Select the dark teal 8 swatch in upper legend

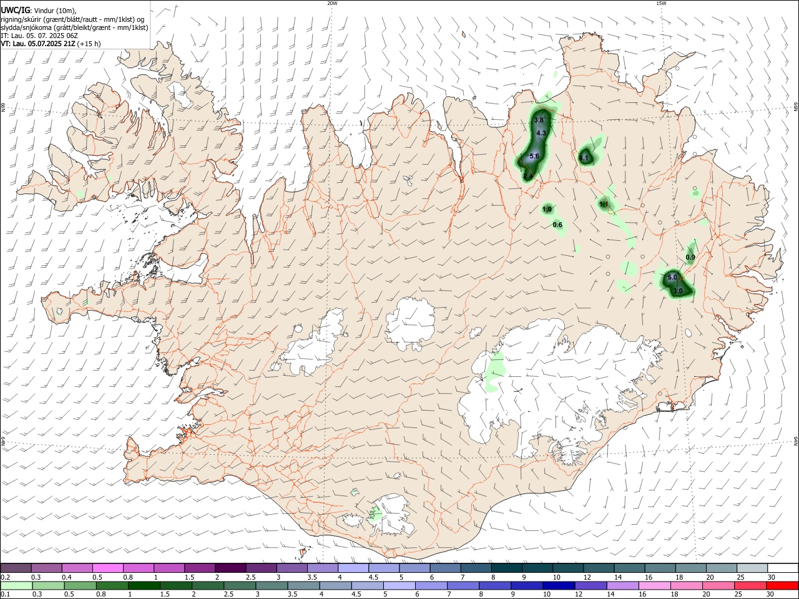pyautogui.click(x=507, y=568)
